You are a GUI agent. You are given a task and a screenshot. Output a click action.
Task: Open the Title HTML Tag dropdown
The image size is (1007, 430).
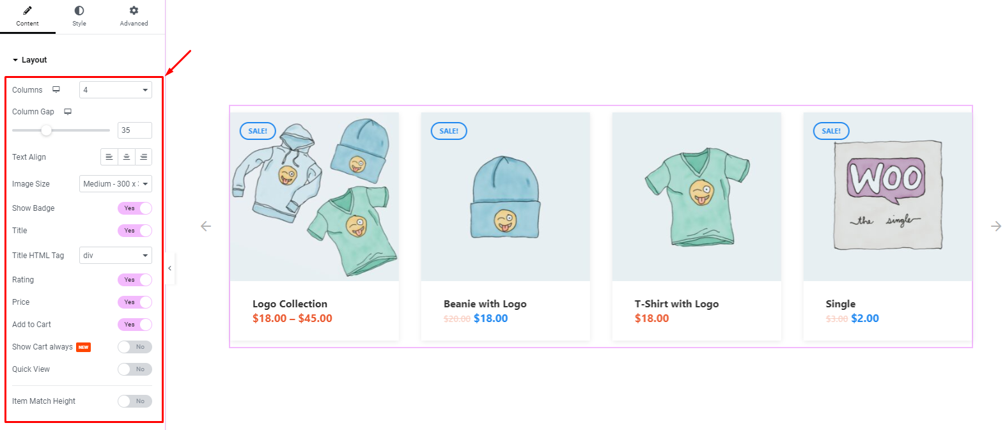116,256
